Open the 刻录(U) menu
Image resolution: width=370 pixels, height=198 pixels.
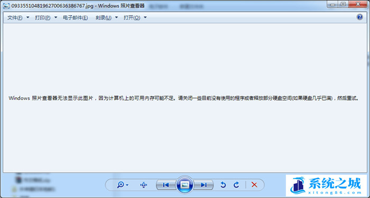[x=104, y=17]
